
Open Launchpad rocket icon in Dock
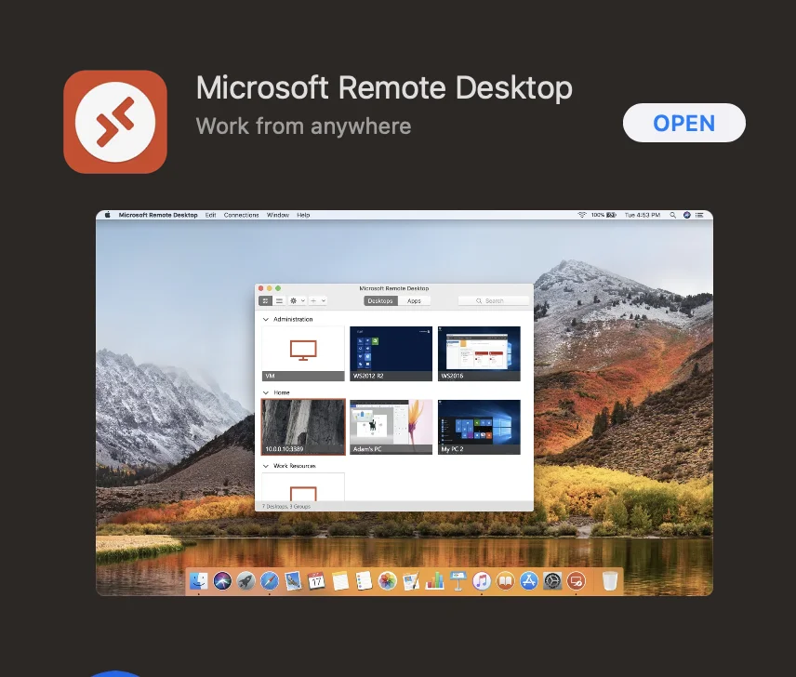[245, 580]
